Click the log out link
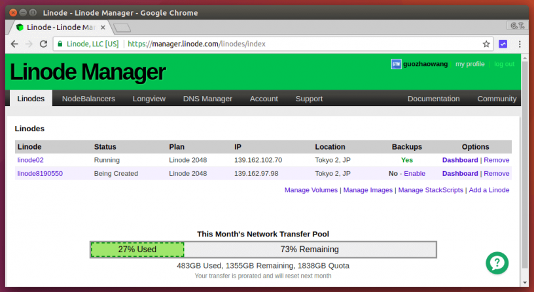 coord(504,64)
